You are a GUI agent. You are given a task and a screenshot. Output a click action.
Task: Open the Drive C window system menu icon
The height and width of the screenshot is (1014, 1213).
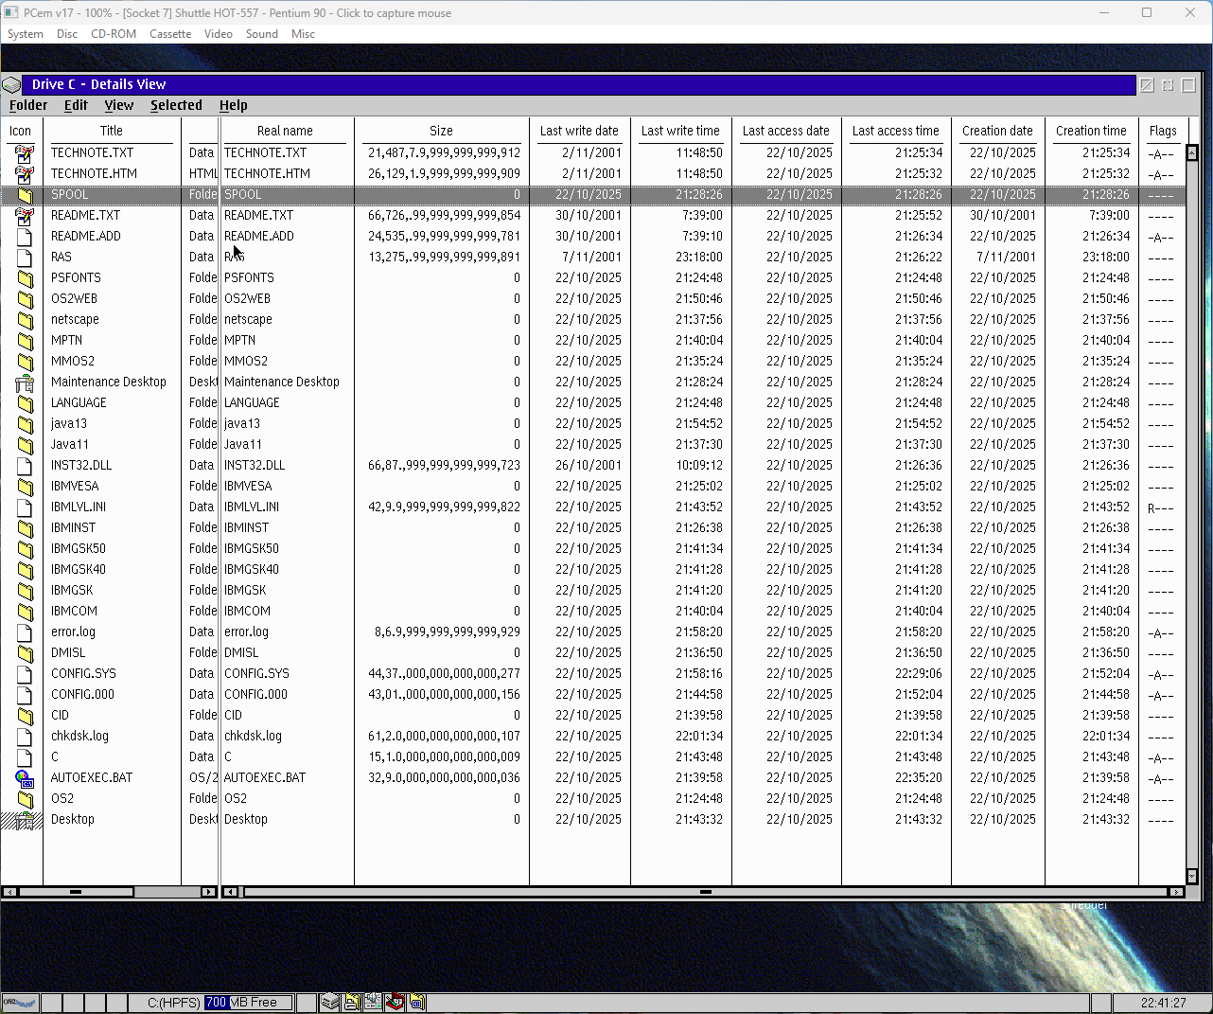[x=11, y=85]
